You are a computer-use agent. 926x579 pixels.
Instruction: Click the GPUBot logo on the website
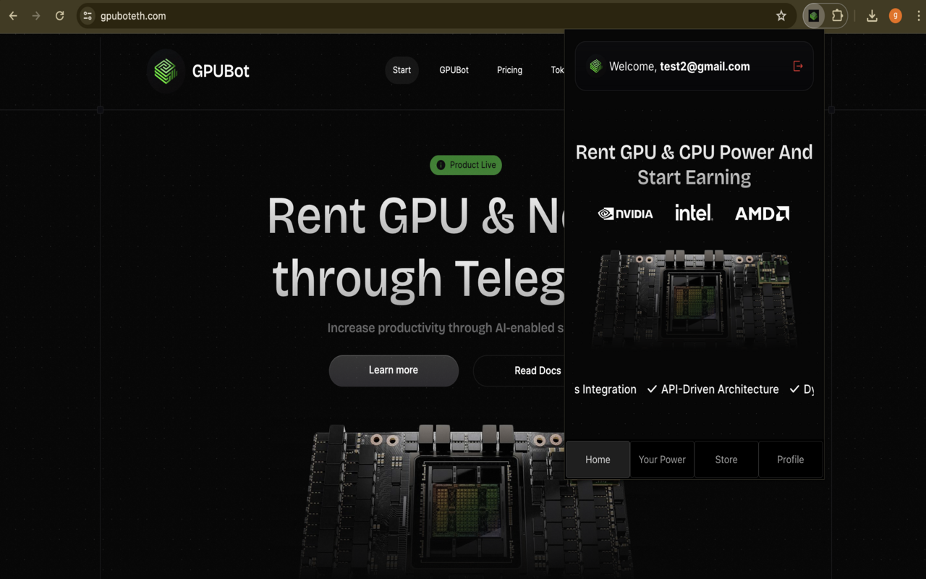[166, 71]
